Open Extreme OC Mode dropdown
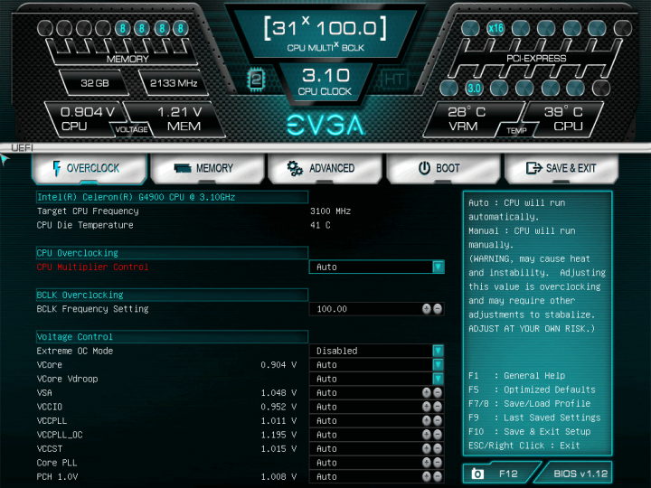 pos(376,351)
